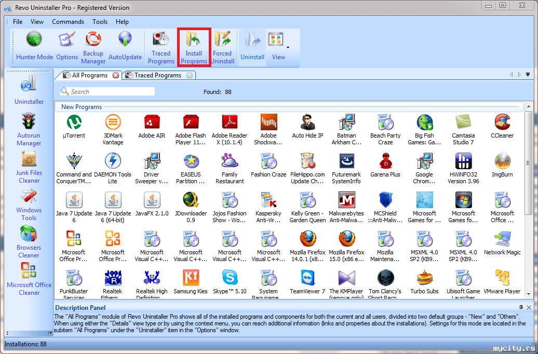
Task: Select Forced Uninstall tool
Action: (x=222, y=47)
